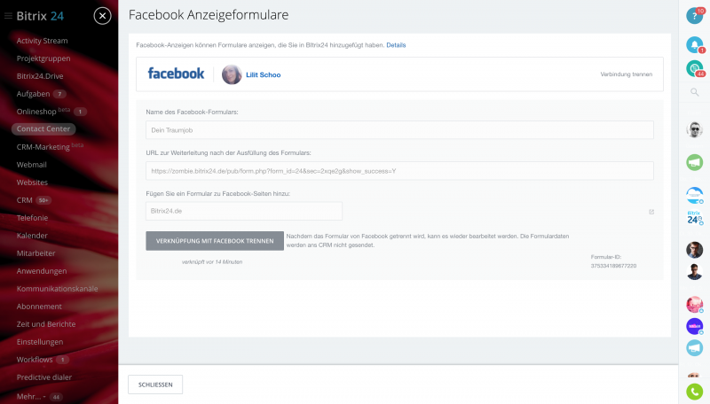Open Abonnement menu item
Screen dimensions: 710x404
(39, 306)
